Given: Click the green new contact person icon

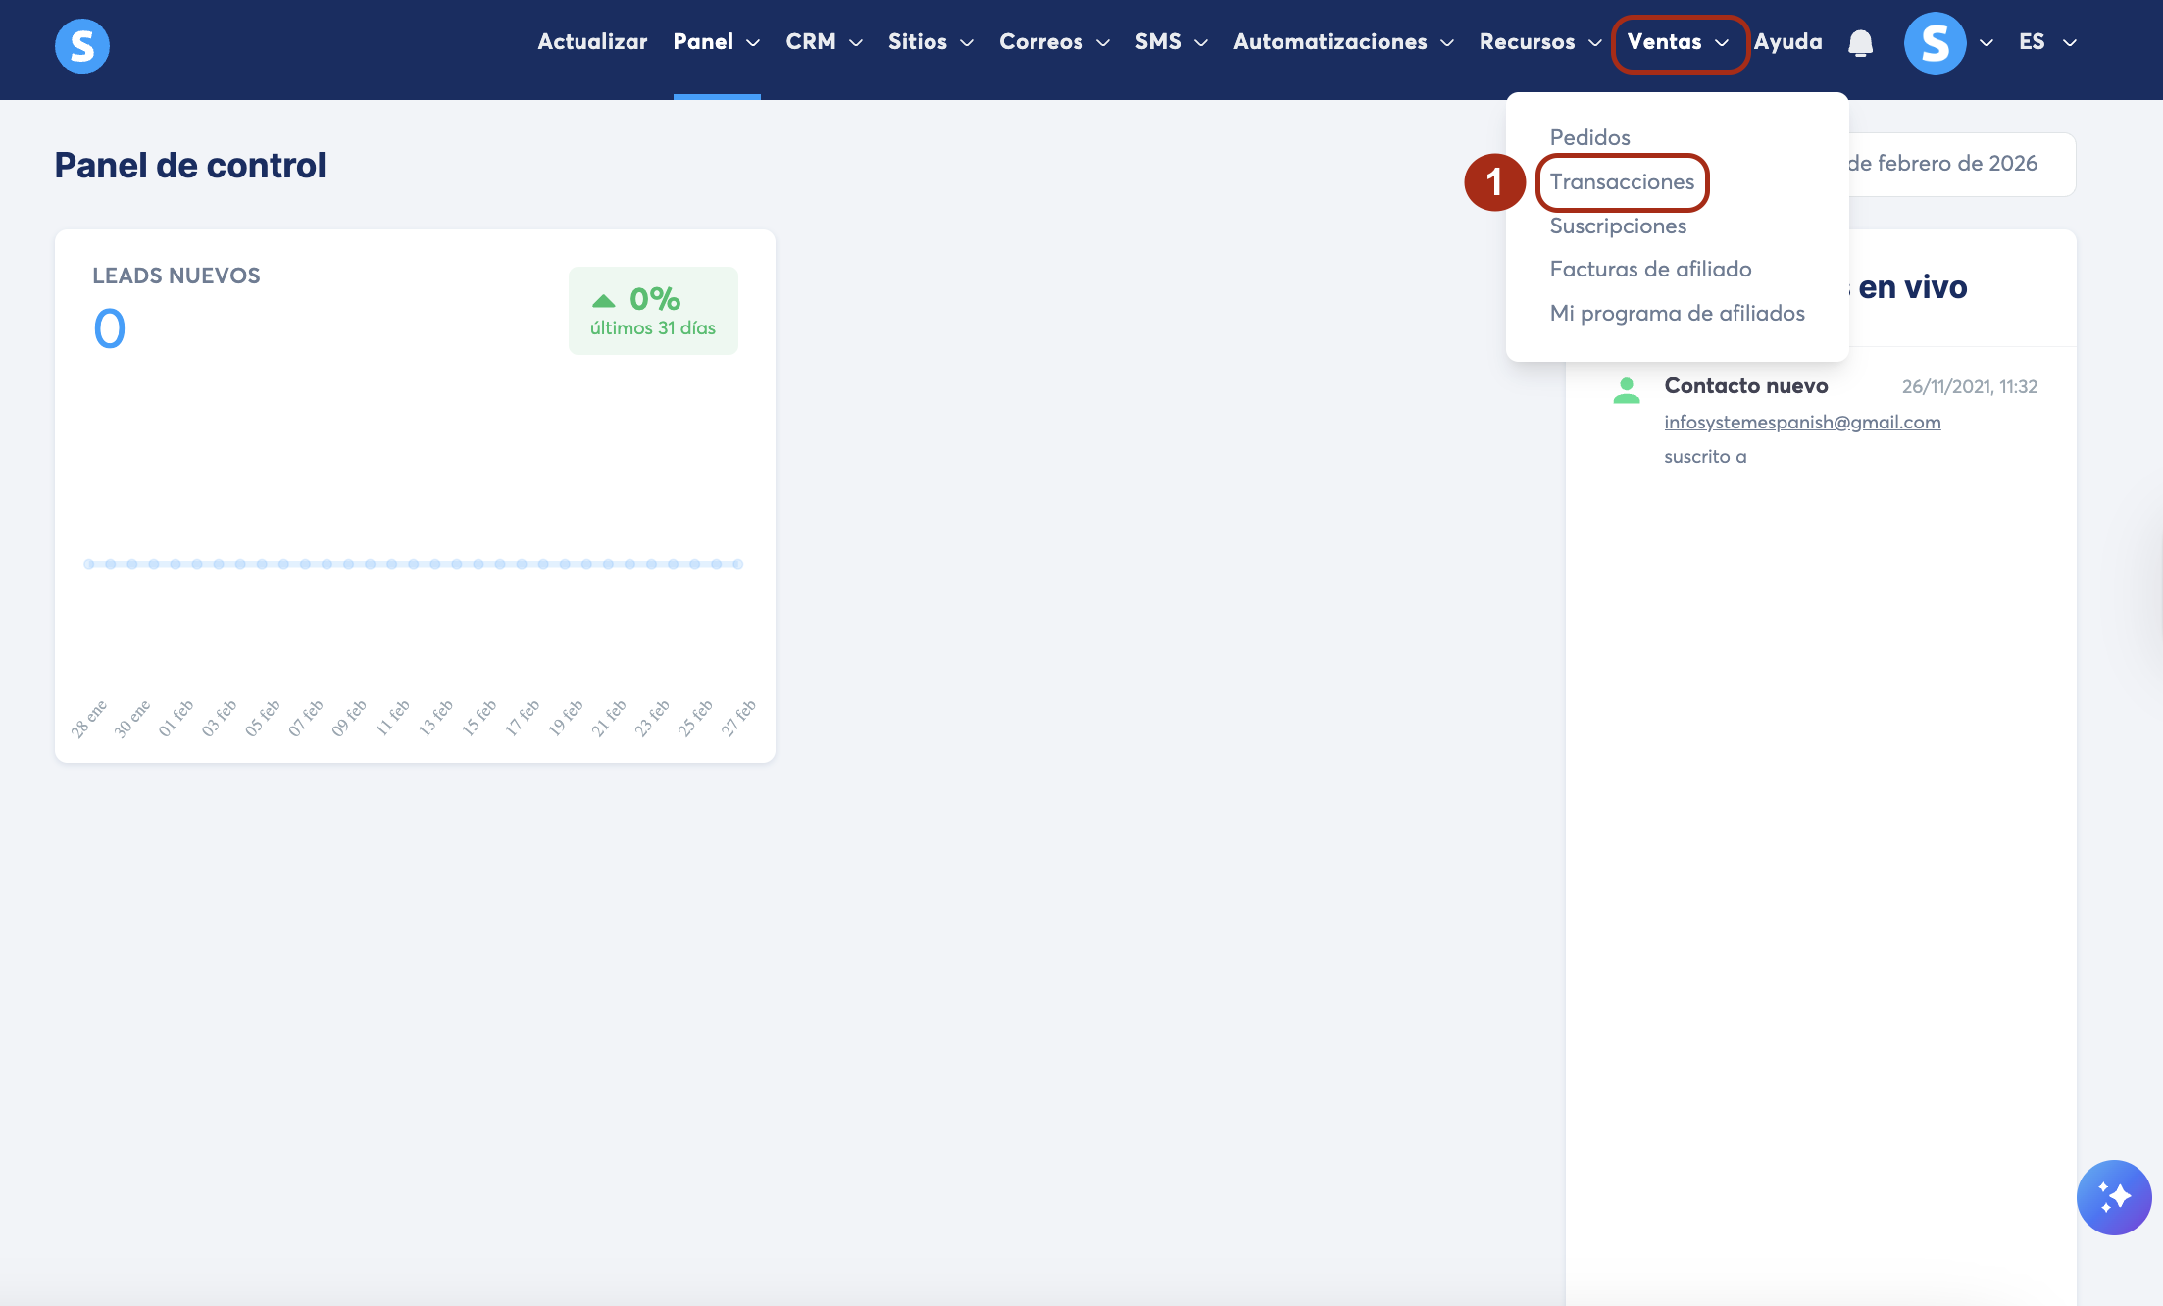Looking at the screenshot, I should click(x=1626, y=390).
